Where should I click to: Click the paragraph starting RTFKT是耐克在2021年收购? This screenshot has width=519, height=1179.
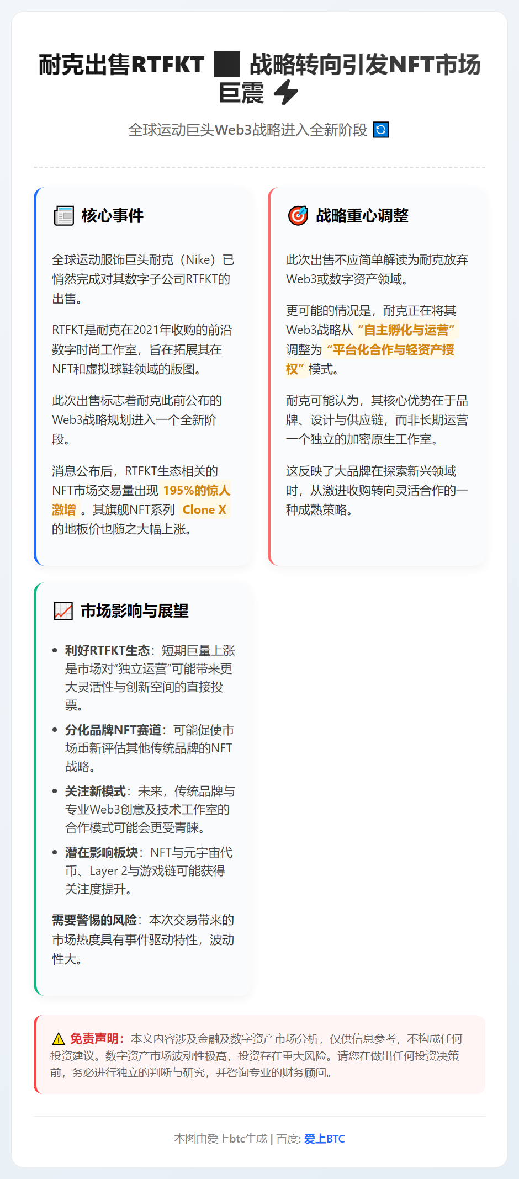pos(142,349)
